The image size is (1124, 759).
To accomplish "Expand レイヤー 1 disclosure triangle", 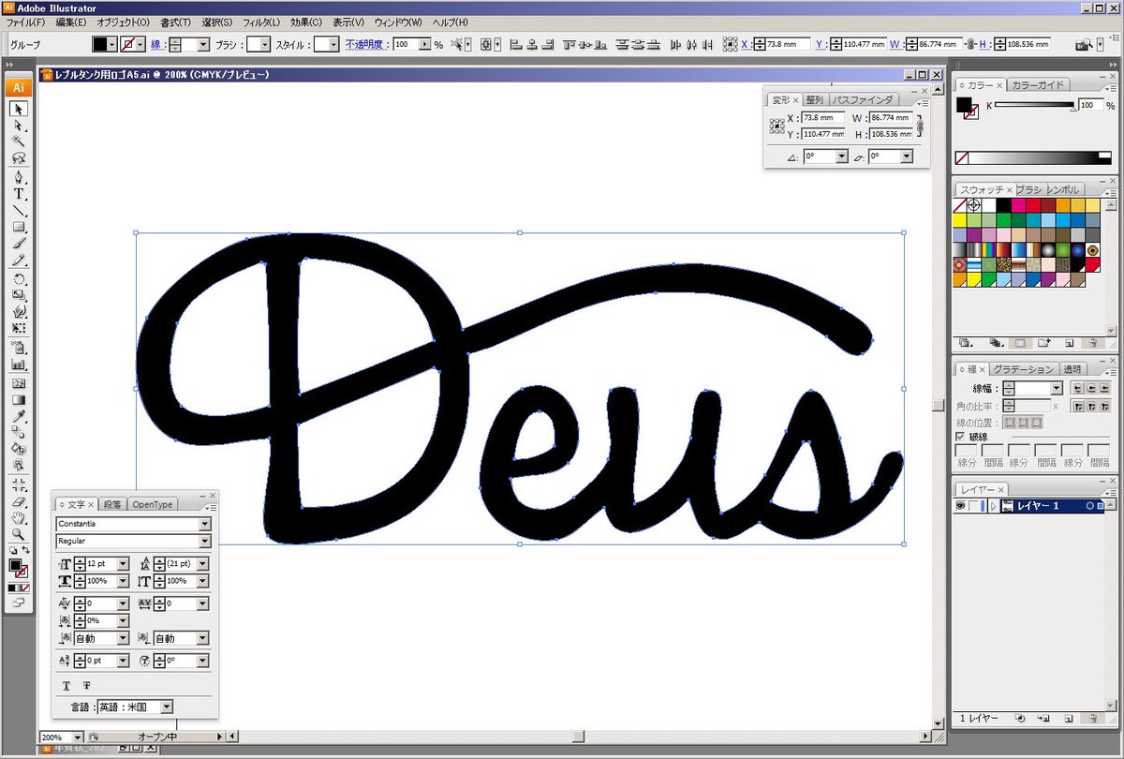I will [992, 506].
